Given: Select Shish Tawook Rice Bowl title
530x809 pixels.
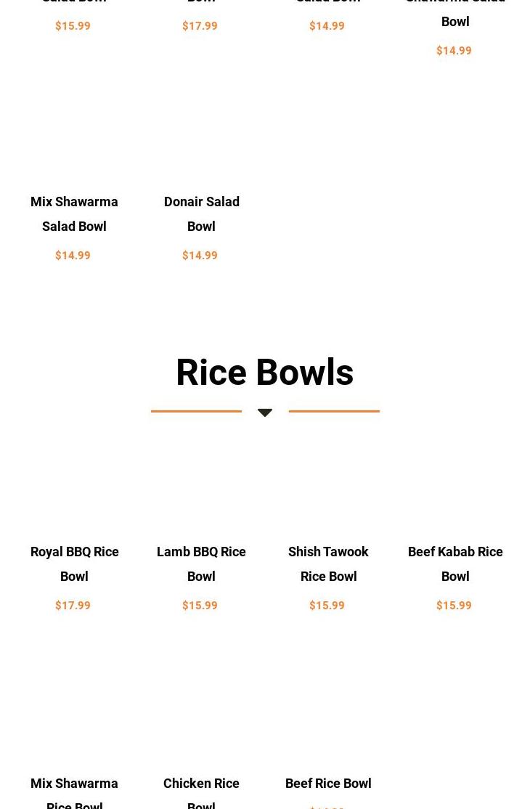Looking at the screenshot, I should 328,564.
